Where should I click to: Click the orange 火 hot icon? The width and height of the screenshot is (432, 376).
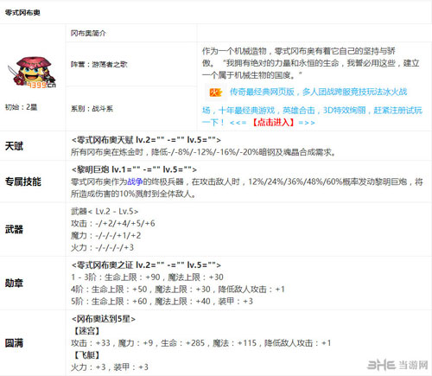coord(216,92)
